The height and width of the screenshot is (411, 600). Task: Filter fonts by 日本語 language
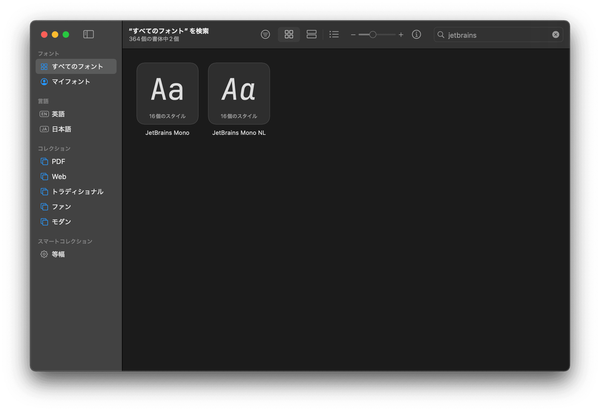point(61,129)
